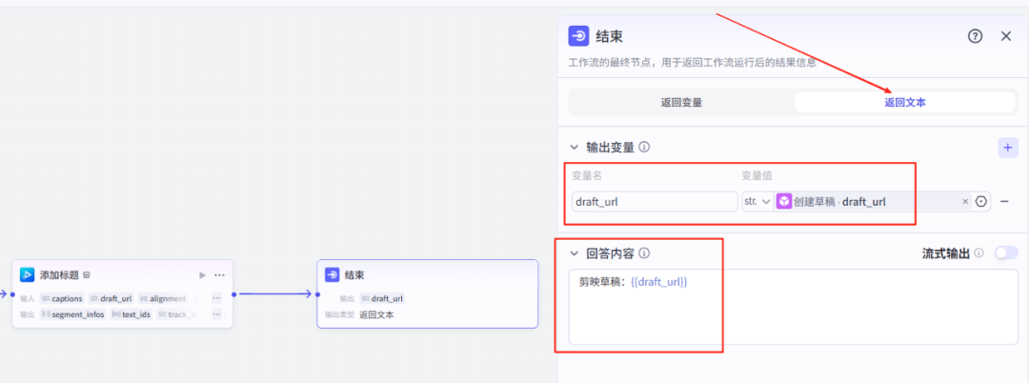Select the segment_infos output tag
The image size is (1029, 383).
pos(72,314)
